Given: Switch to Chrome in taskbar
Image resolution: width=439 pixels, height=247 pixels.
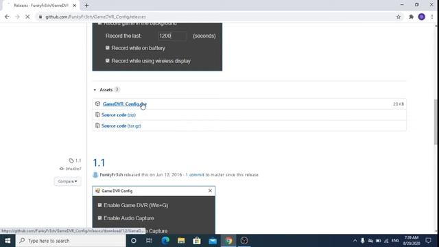Looking at the screenshot, I should 228,241.
